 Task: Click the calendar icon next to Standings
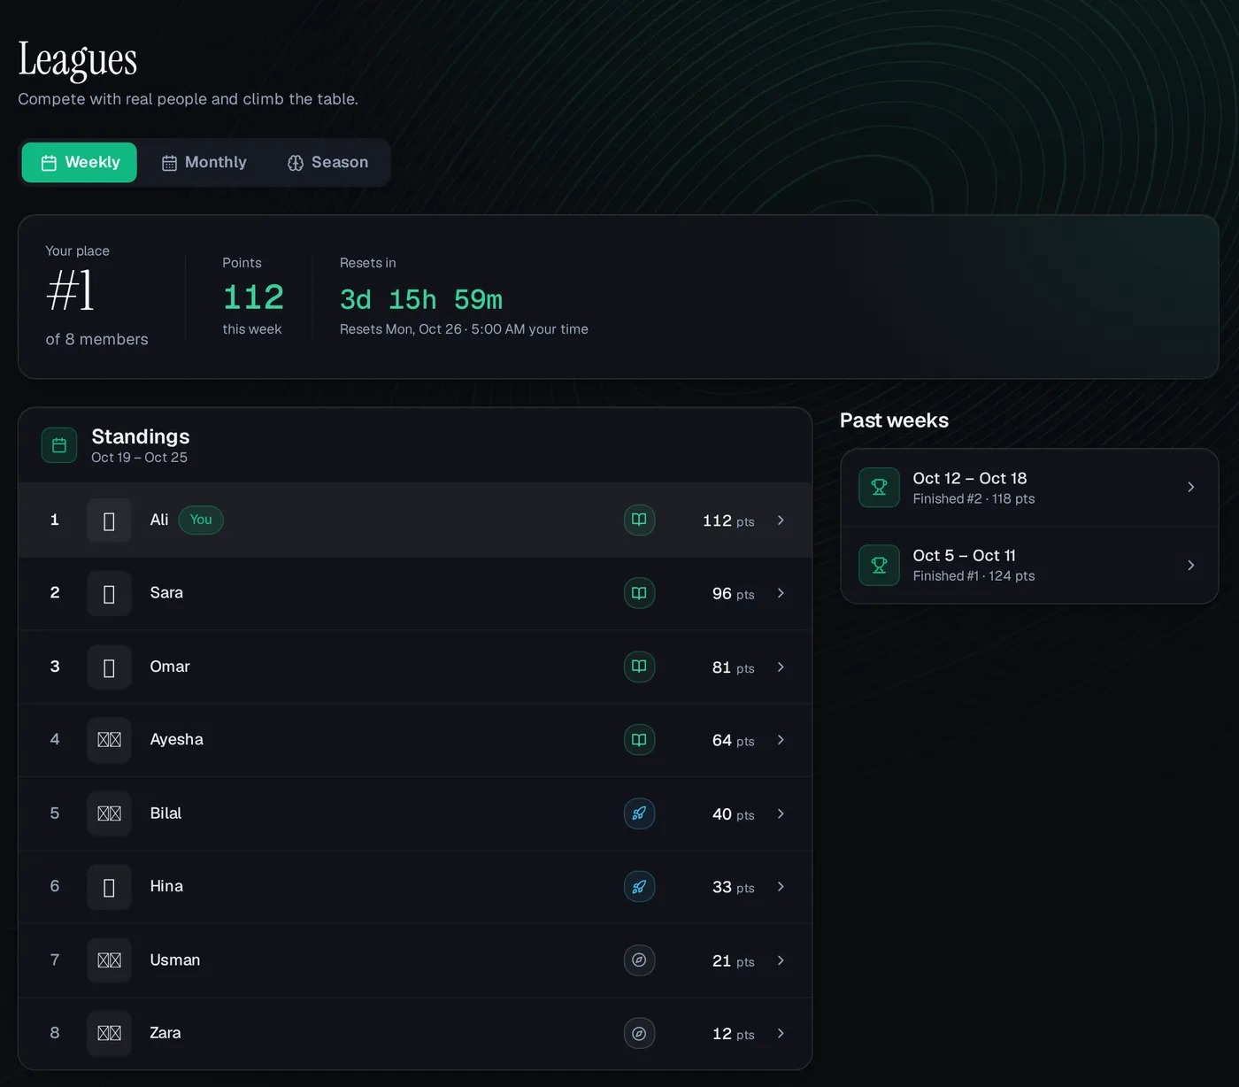(x=59, y=445)
